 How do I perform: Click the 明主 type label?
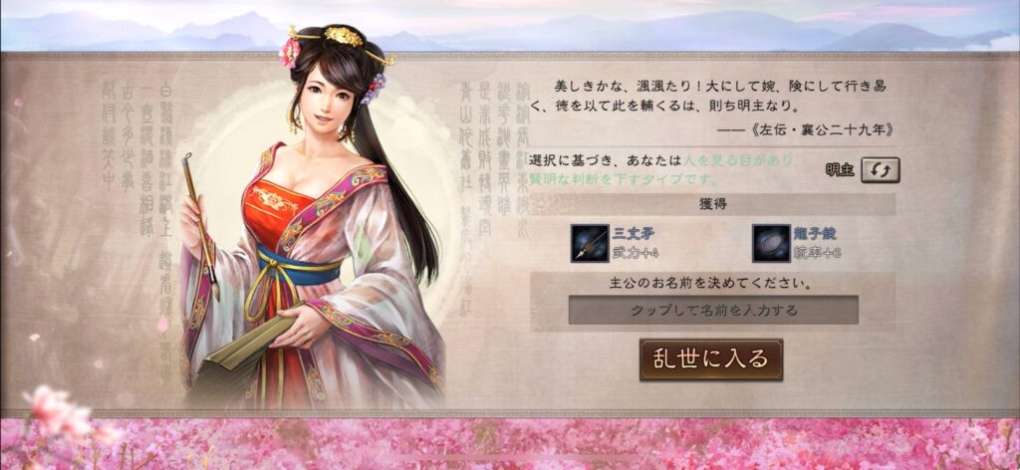click(841, 170)
